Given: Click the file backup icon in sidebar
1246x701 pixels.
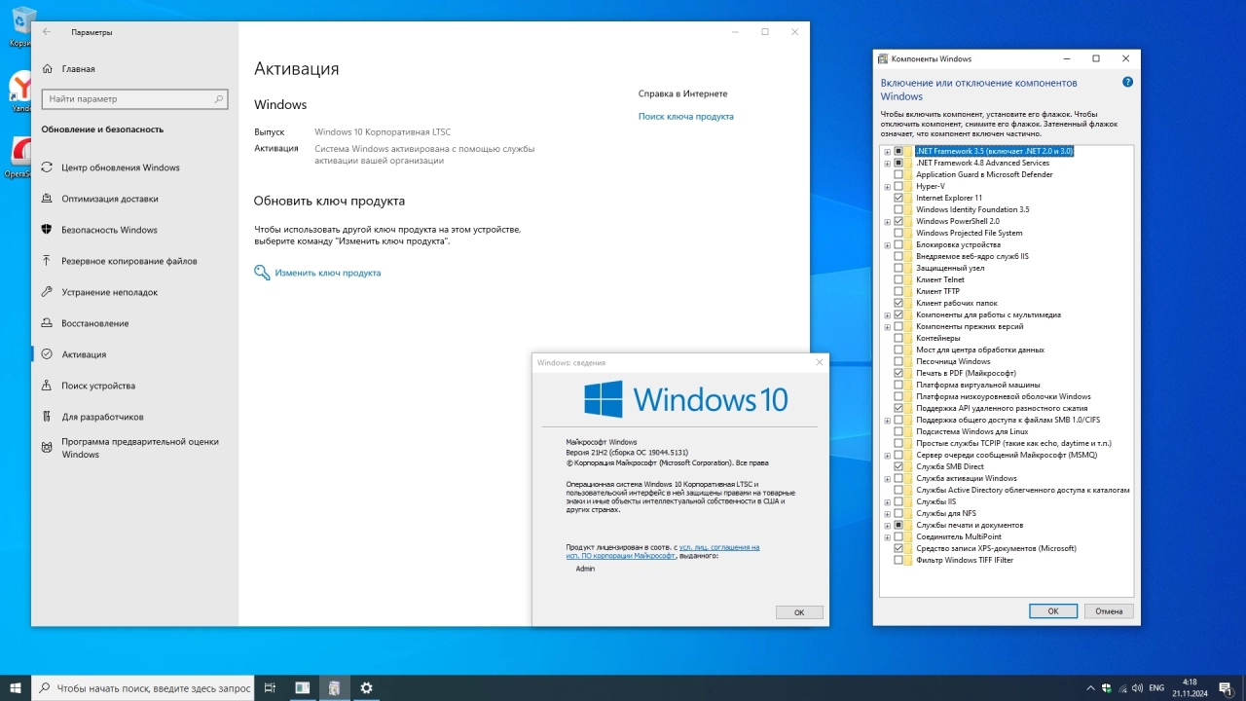Looking at the screenshot, I should coord(47,261).
